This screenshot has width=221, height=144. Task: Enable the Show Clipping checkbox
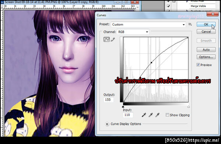click(167, 115)
